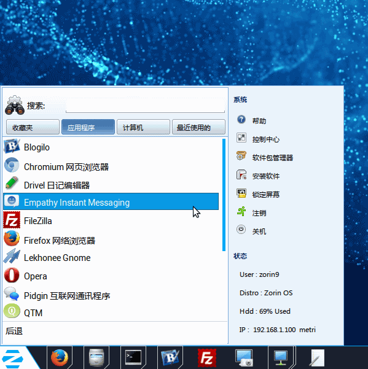Open Drivel journal editor icon
368x369 pixels.
12,183
